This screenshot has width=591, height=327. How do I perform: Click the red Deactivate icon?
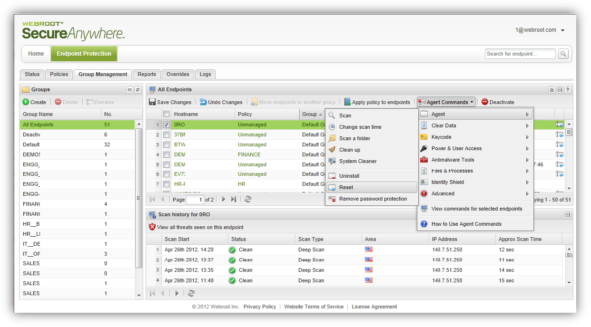485,102
